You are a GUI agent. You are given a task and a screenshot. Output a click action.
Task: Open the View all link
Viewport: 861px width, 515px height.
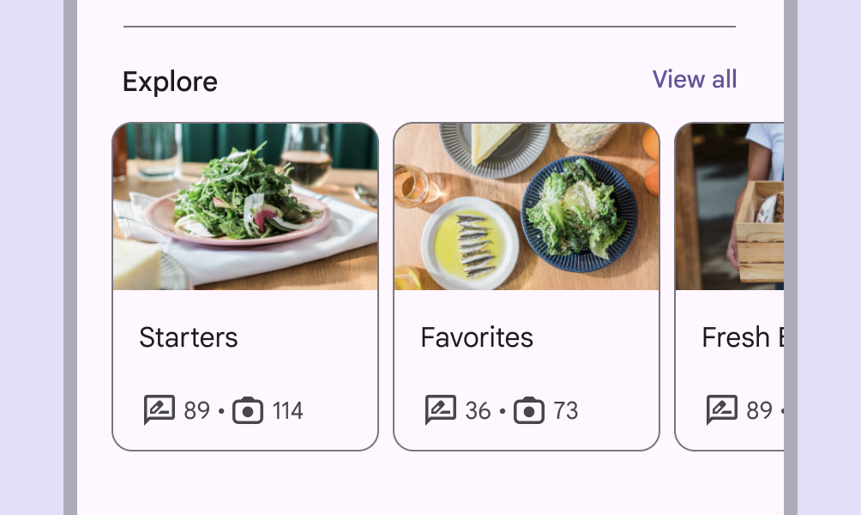tap(694, 79)
